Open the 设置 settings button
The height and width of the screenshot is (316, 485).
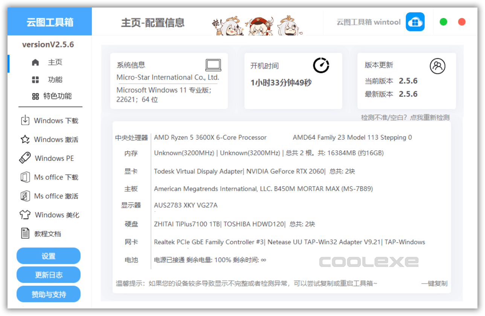coord(48,256)
